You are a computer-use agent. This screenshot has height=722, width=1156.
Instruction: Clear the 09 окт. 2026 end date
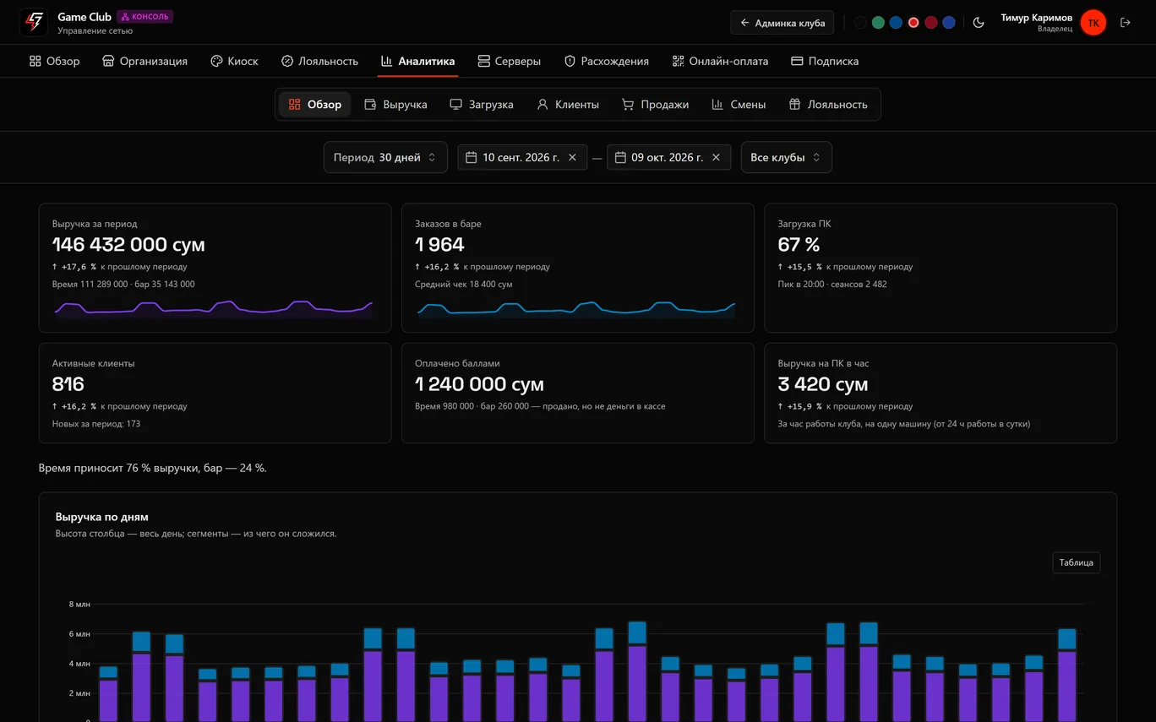(x=716, y=157)
